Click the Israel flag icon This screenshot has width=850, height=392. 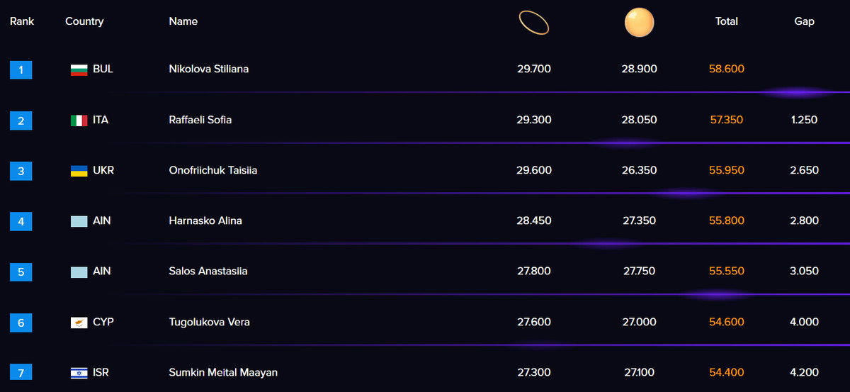(79, 373)
